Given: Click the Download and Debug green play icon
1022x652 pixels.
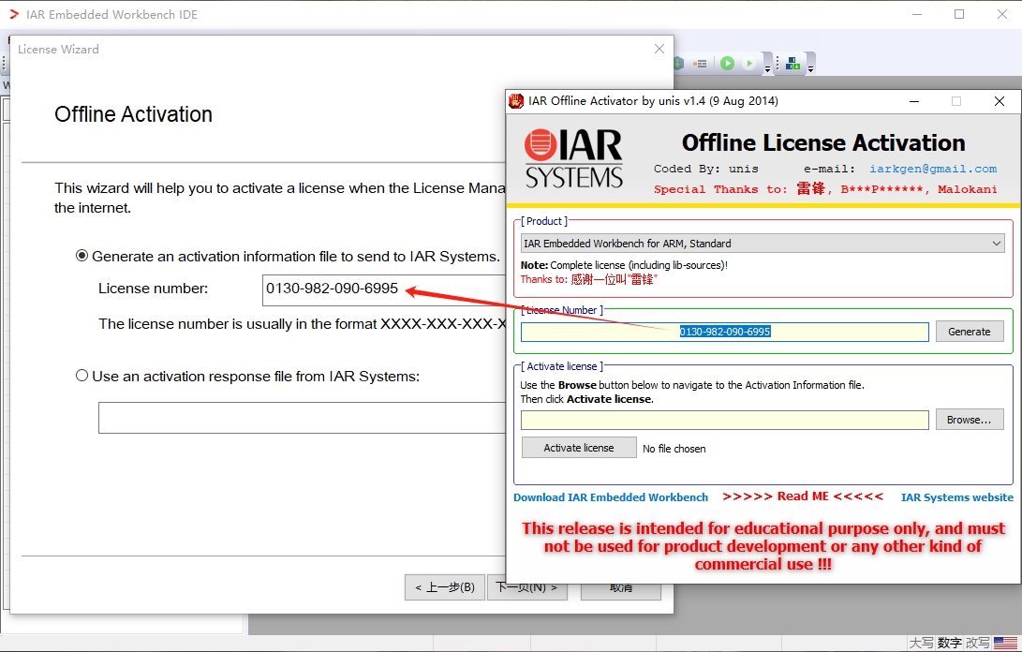Looking at the screenshot, I should [x=728, y=64].
